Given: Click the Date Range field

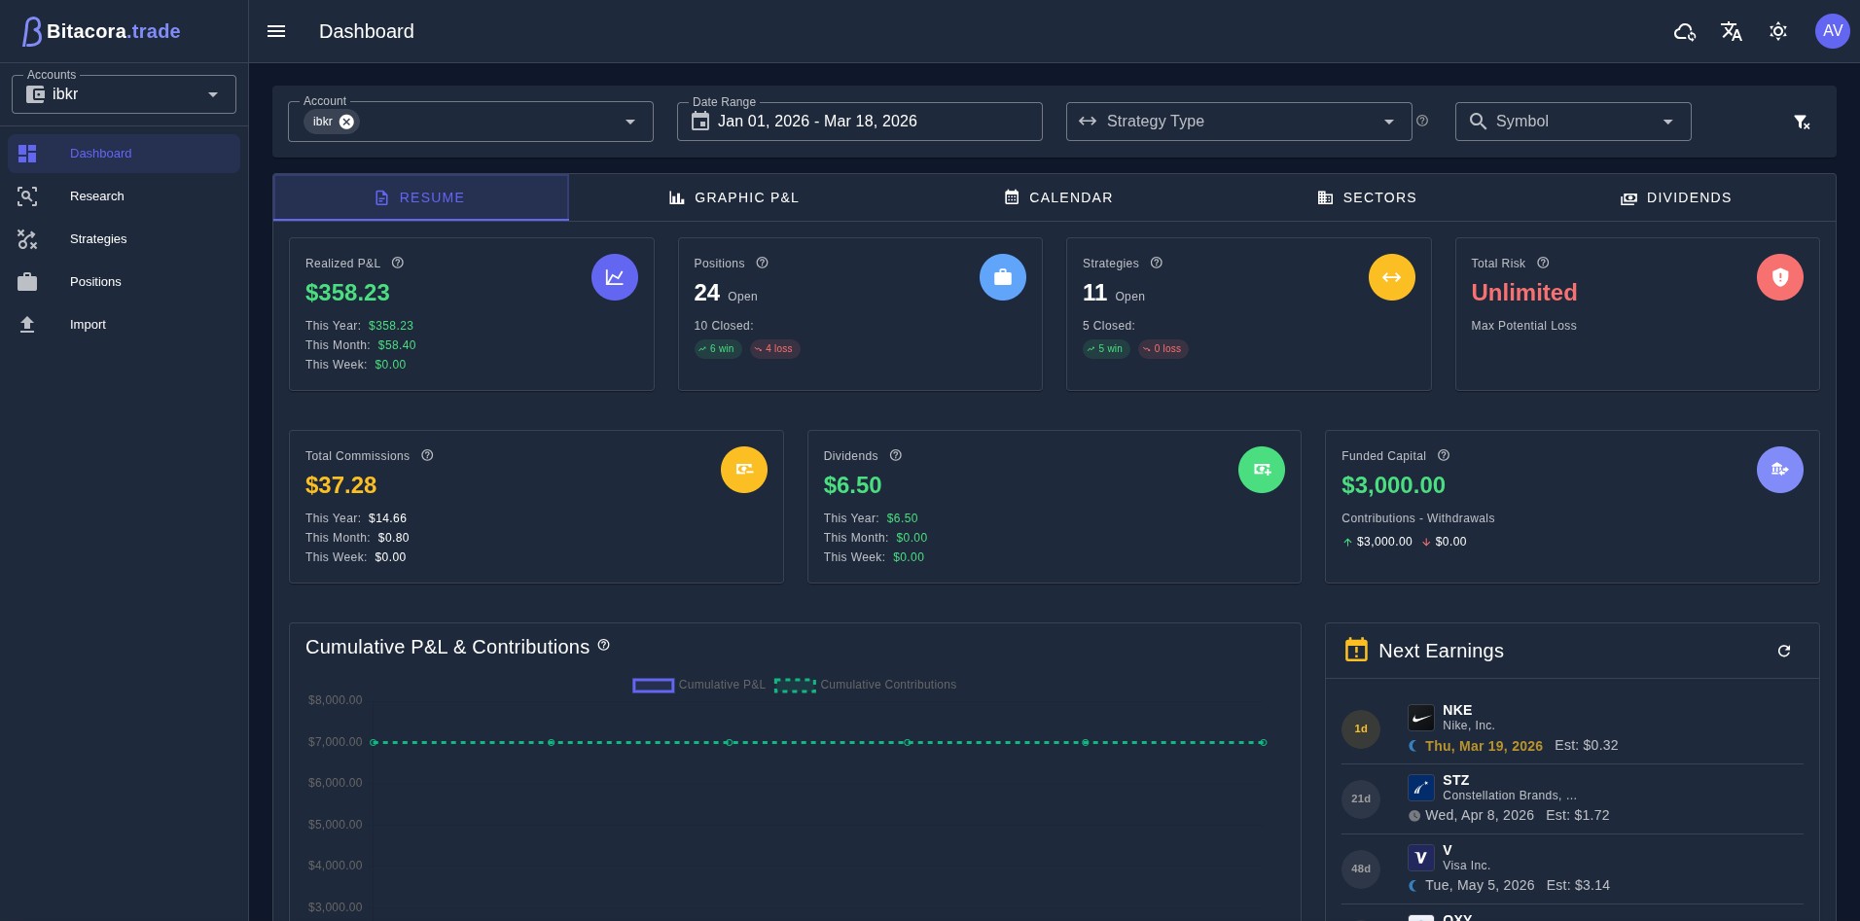Looking at the screenshot, I should coord(860,122).
